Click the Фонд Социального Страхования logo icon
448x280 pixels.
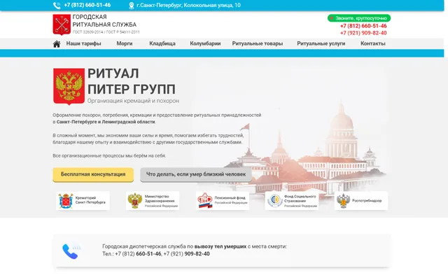pyautogui.click(x=275, y=201)
